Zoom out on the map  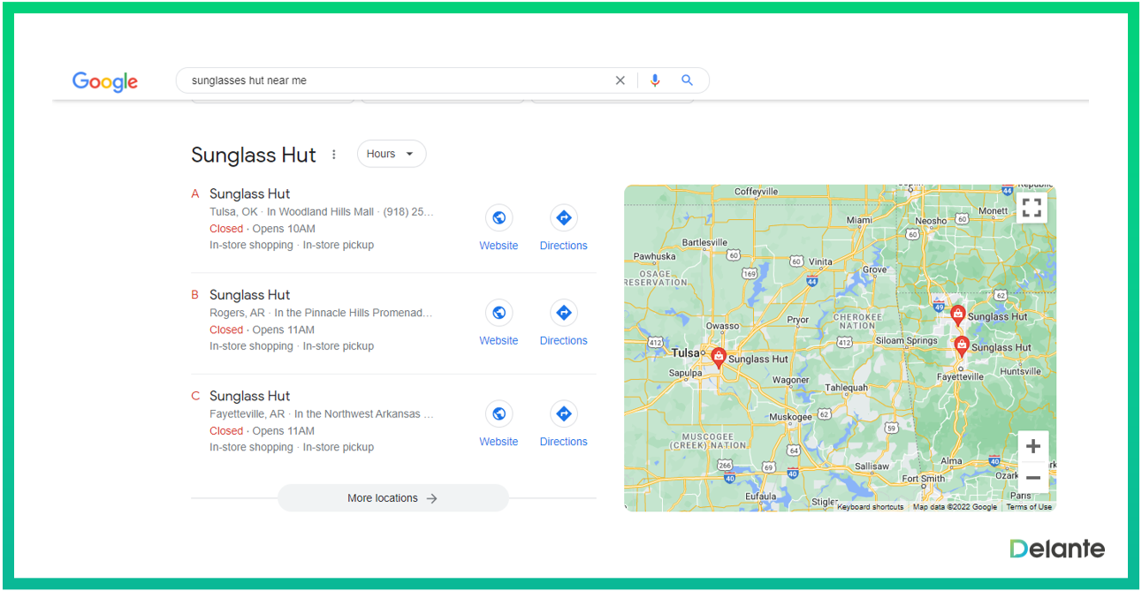click(1032, 478)
